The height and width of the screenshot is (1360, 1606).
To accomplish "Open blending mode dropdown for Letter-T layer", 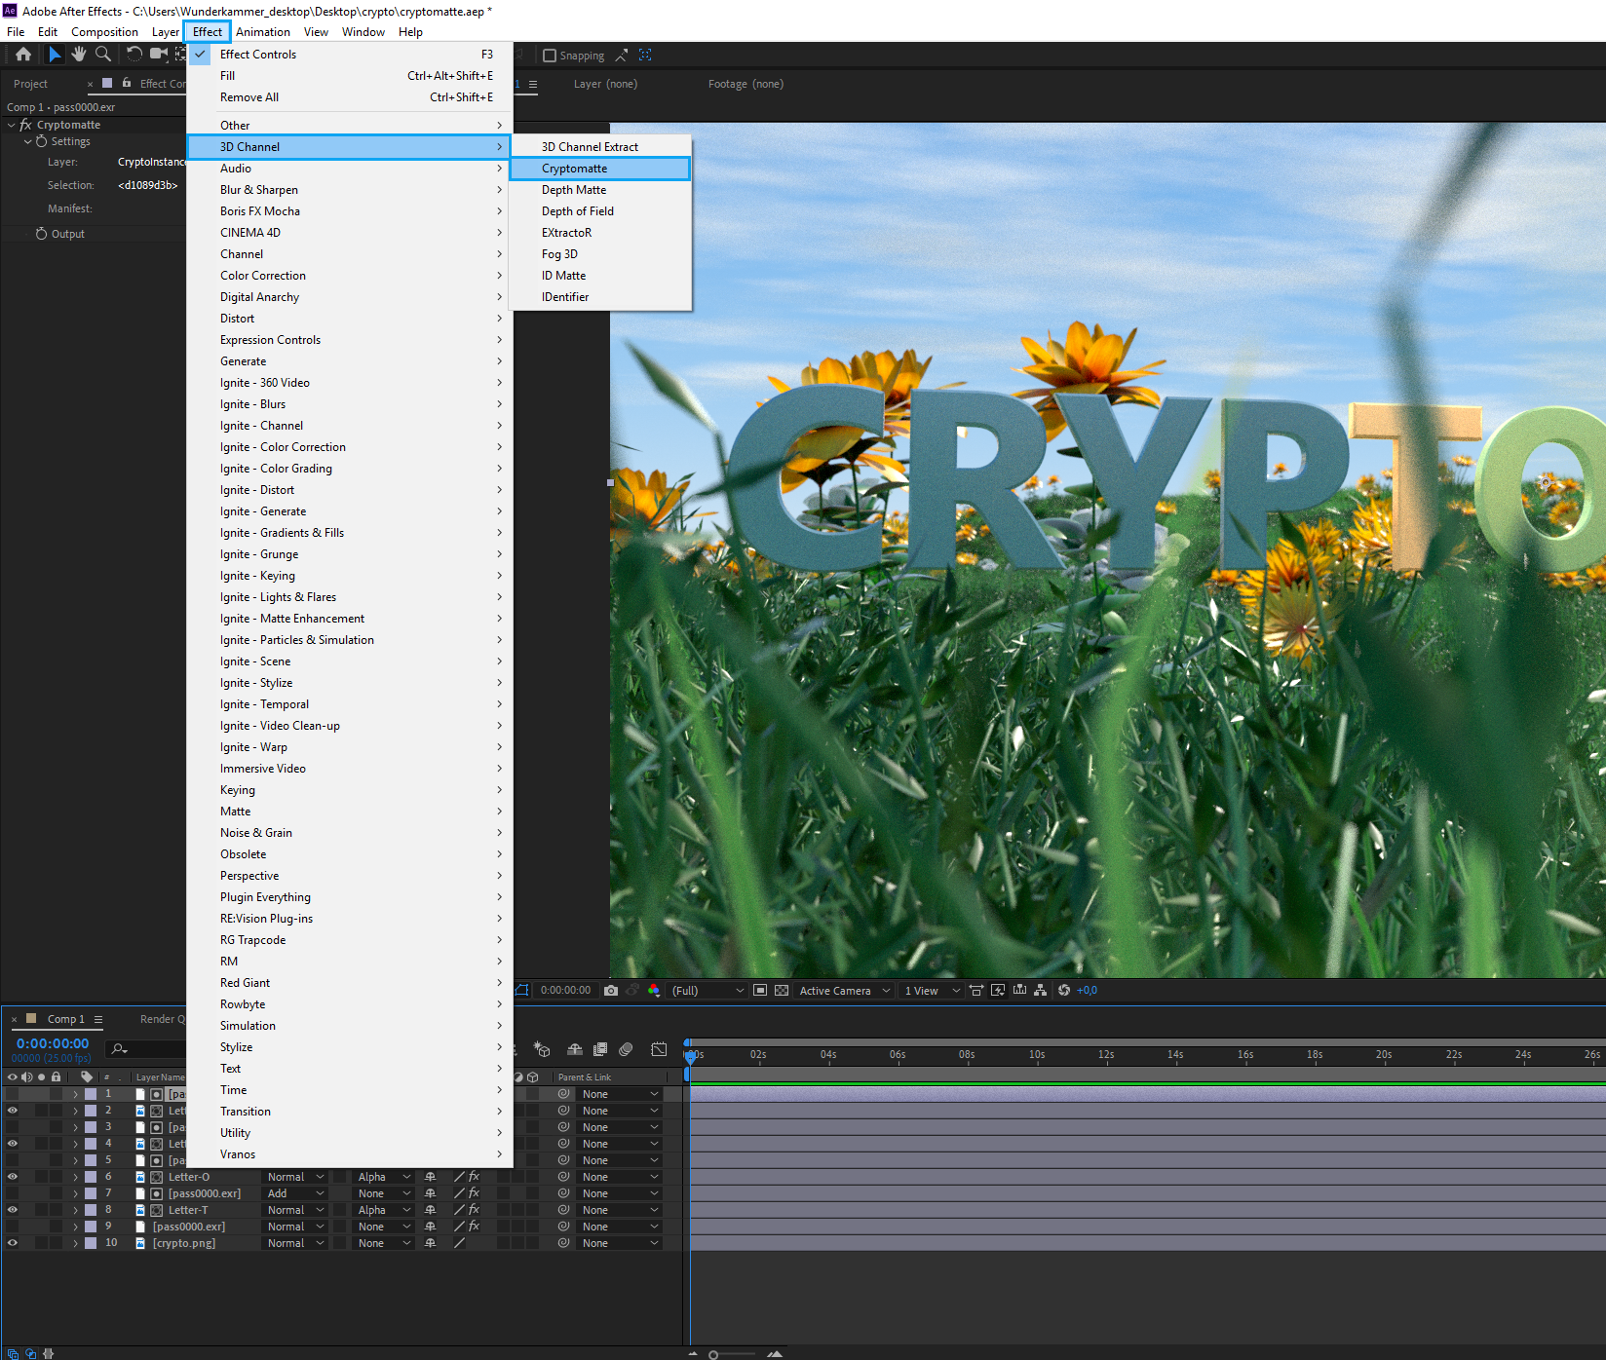I will (x=296, y=1210).
